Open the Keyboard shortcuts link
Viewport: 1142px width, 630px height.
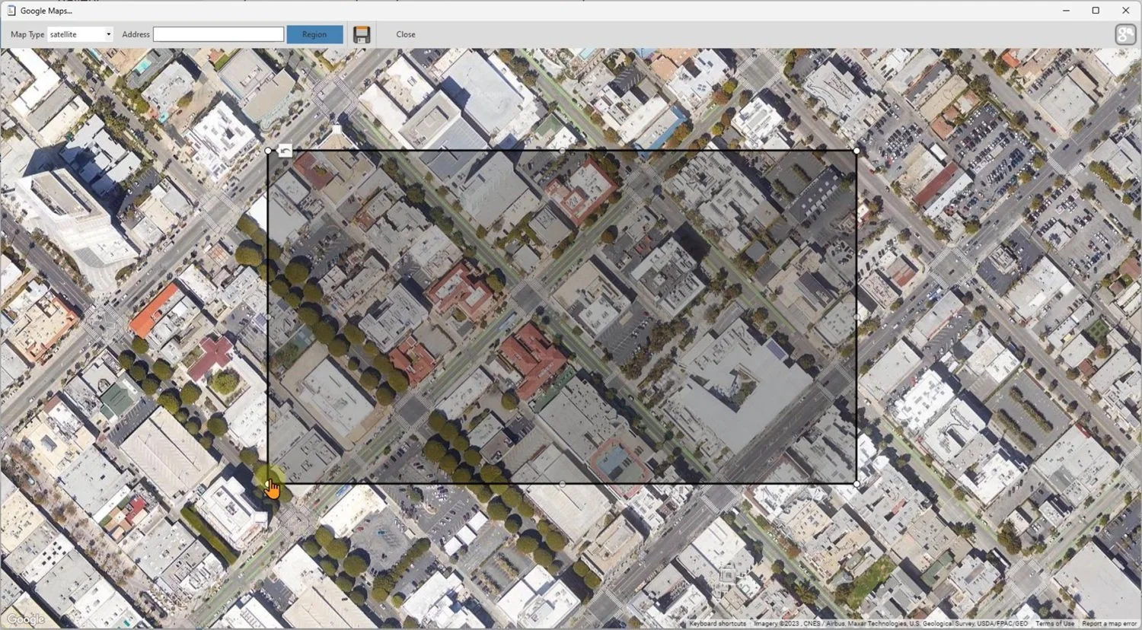coord(718,624)
